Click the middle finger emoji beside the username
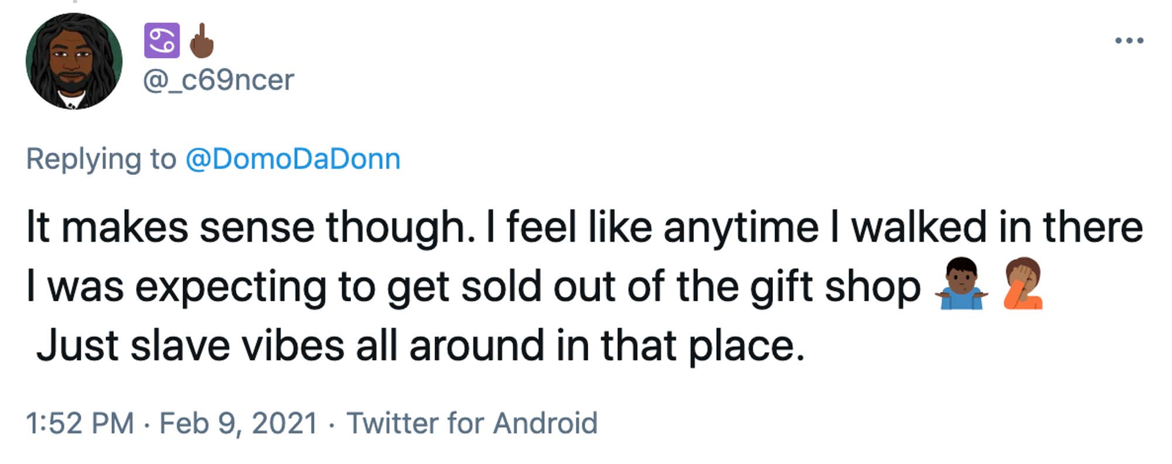This screenshot has width=1172, height=464. click(x=199, y=40)
